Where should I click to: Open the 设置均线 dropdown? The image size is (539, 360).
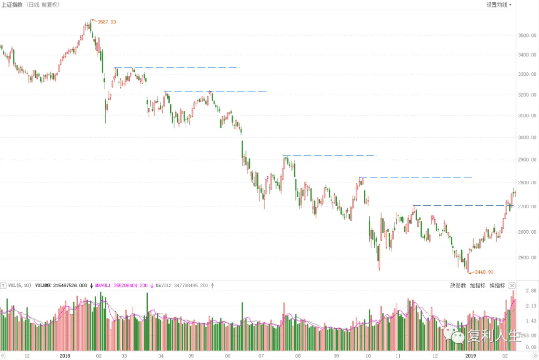(499, 4)
